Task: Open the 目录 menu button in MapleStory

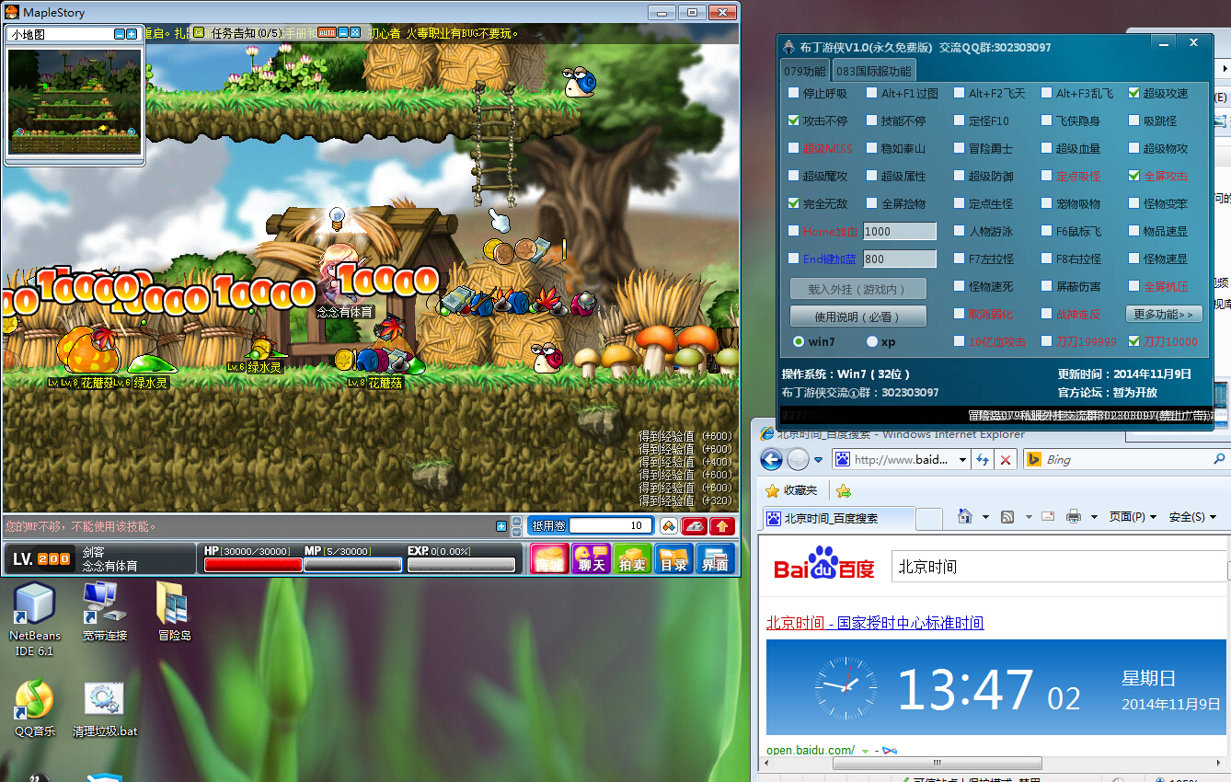Action: 673,558
